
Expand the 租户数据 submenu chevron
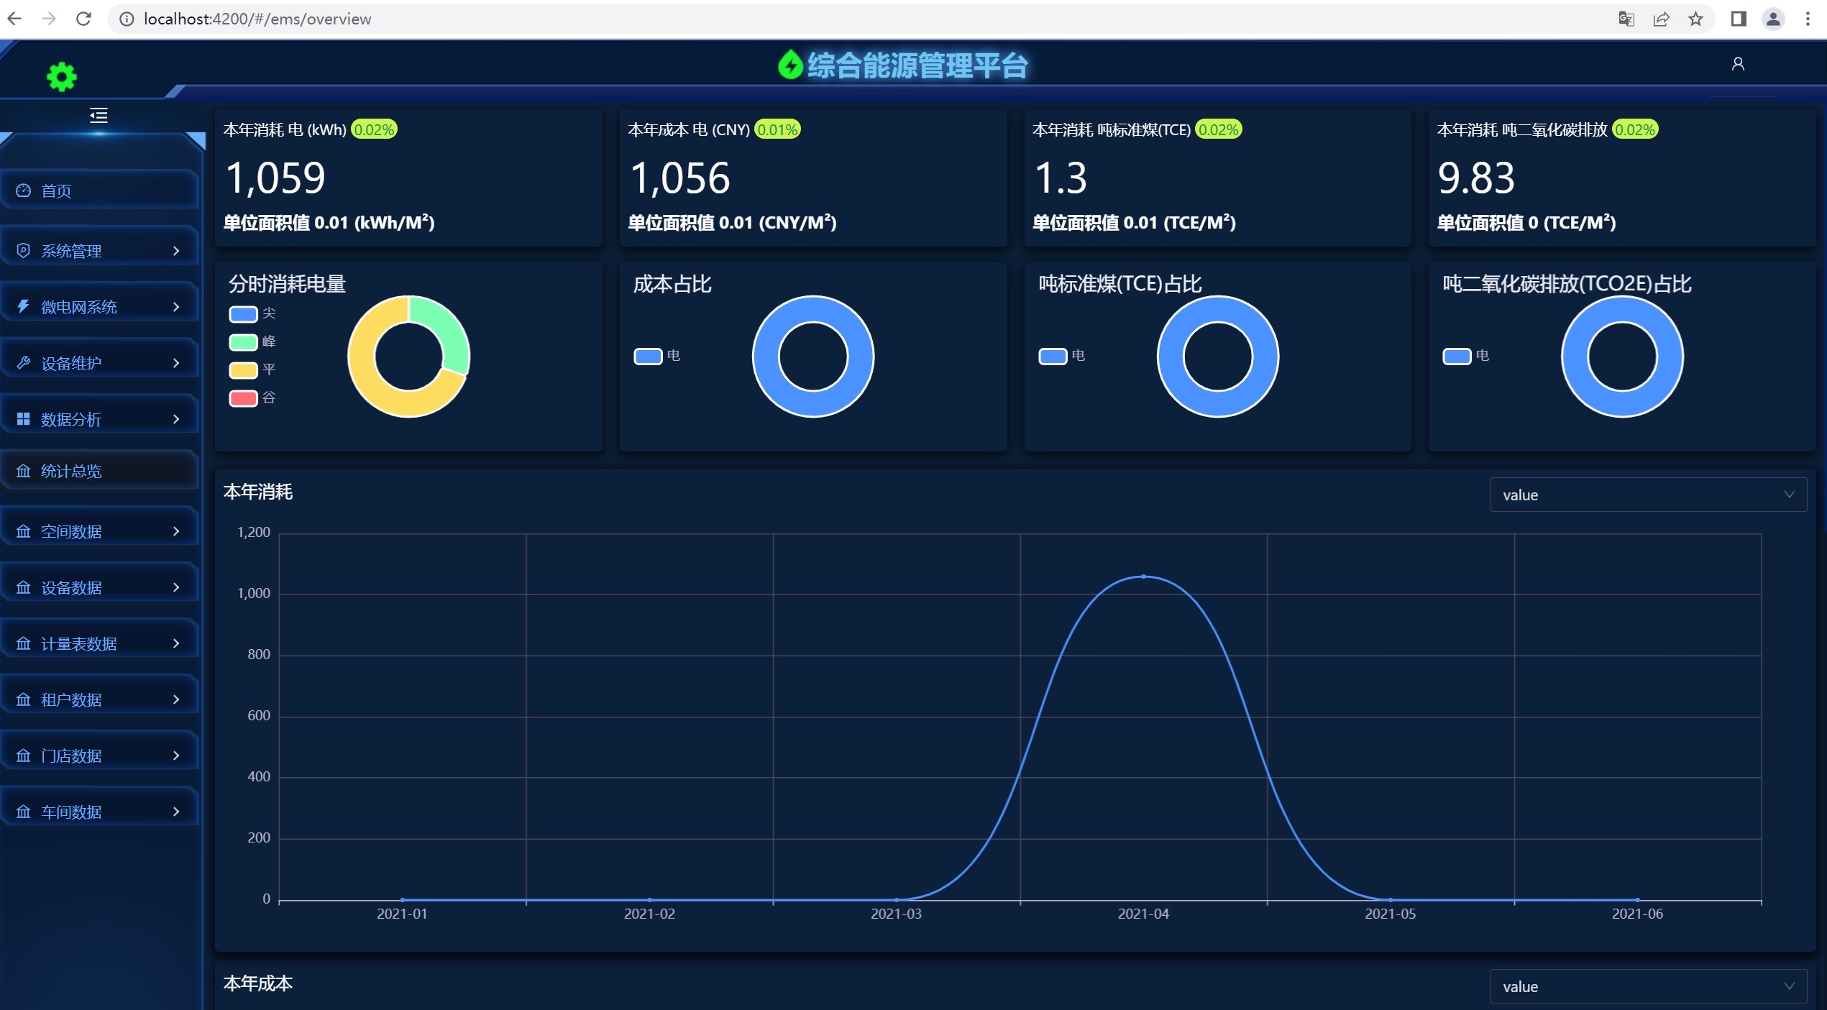(176, 699)
